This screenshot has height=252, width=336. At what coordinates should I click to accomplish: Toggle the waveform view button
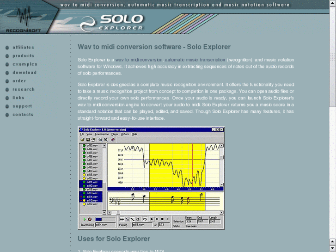coord(122,219)
